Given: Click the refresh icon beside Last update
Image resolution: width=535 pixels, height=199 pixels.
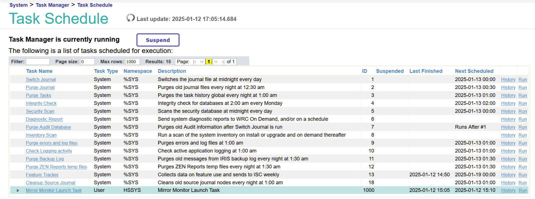Looking at the screenshot, I should coord(130,18).
